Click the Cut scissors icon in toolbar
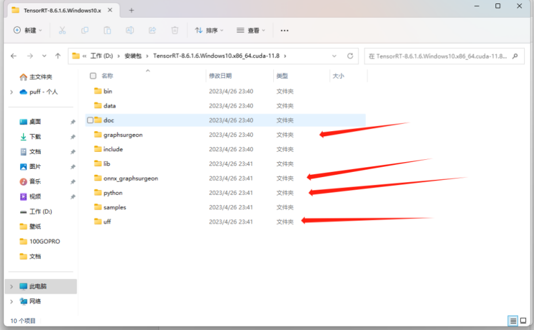534x330 pixels. (x=62, y=30)
